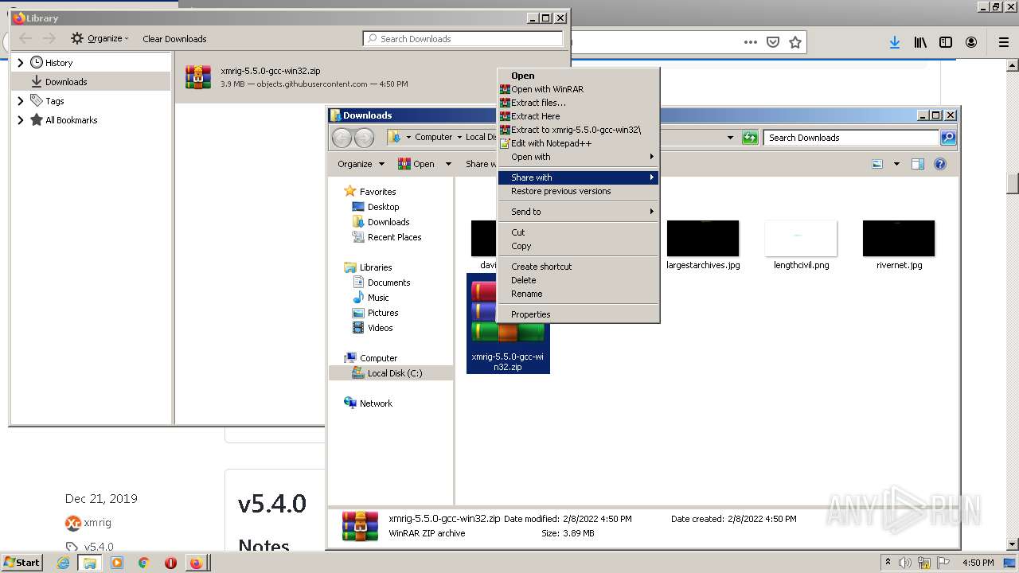The width and height of the screenshot is (1019, 573).
Task: Choose Open with WinRAR
Action: (x=578, y=89)
